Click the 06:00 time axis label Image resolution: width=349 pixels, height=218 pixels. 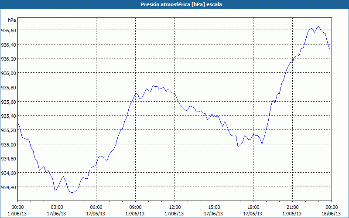(96, 207)
